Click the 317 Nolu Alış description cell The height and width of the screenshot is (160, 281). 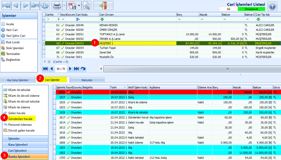click(173, 143)
